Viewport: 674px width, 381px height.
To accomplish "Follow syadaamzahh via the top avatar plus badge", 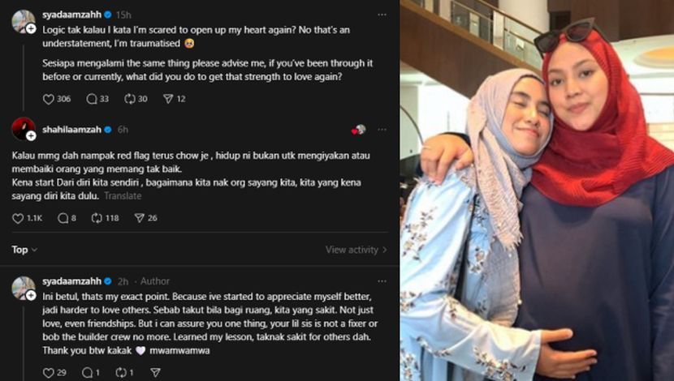I will tap(31, 28).
